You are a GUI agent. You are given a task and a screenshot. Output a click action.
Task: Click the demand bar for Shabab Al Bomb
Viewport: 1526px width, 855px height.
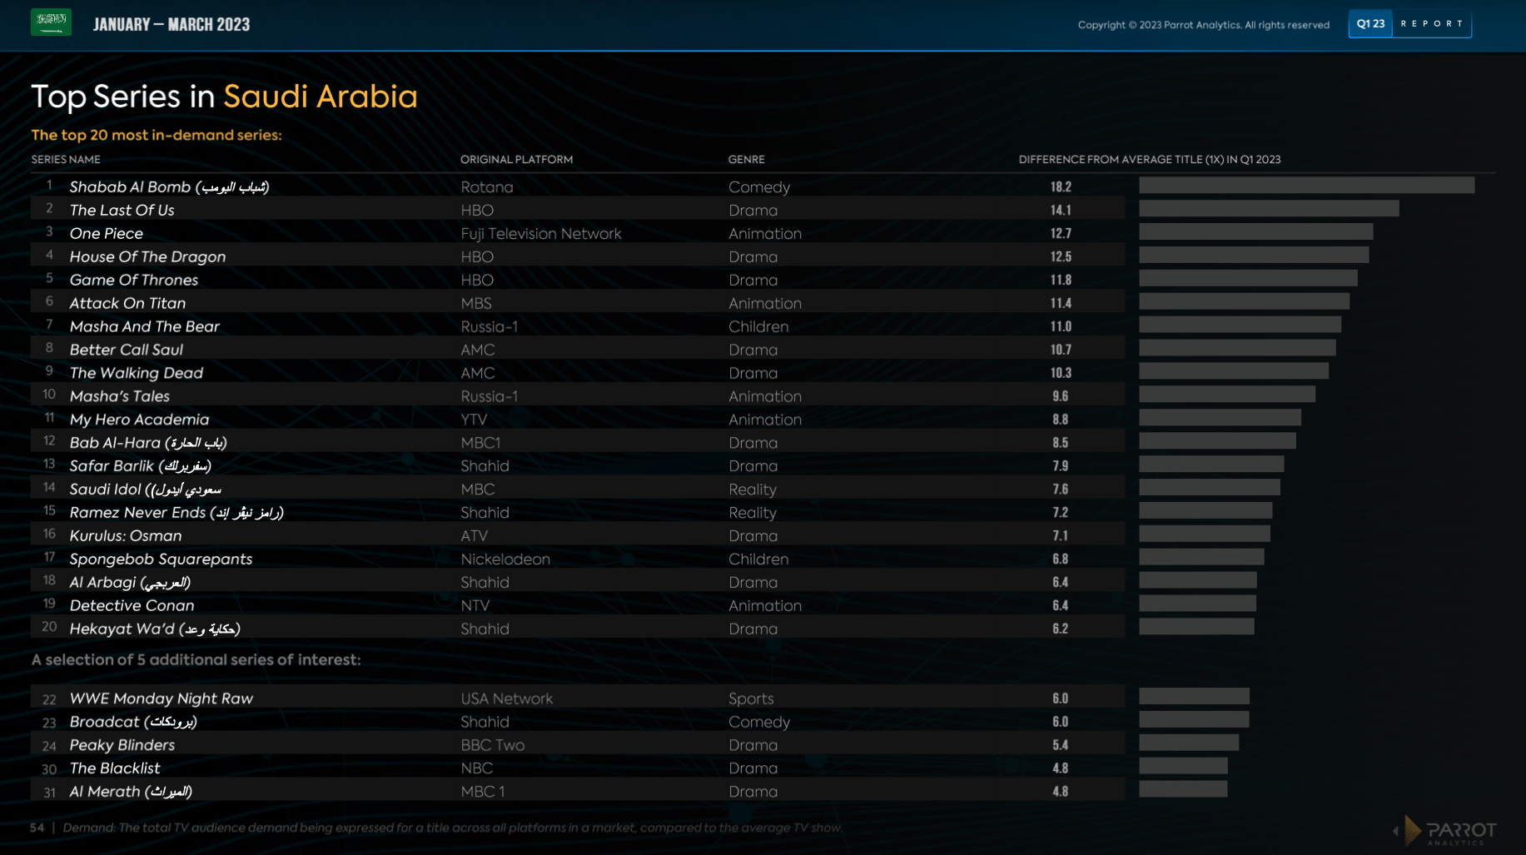tap(1306, 186)
